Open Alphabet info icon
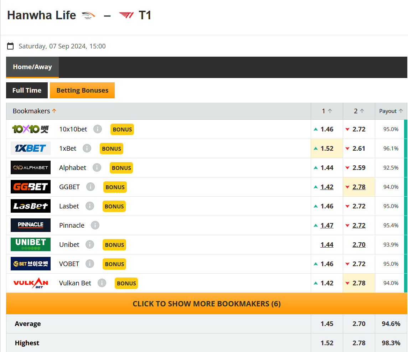 (97, 167)
